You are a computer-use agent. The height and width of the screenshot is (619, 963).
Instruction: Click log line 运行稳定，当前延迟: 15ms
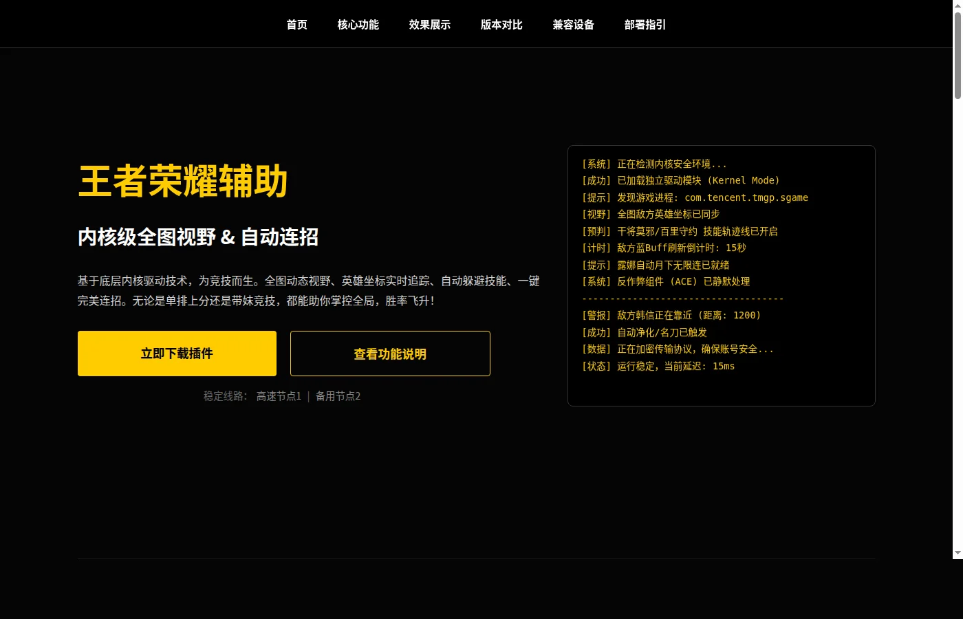(658, 366)
